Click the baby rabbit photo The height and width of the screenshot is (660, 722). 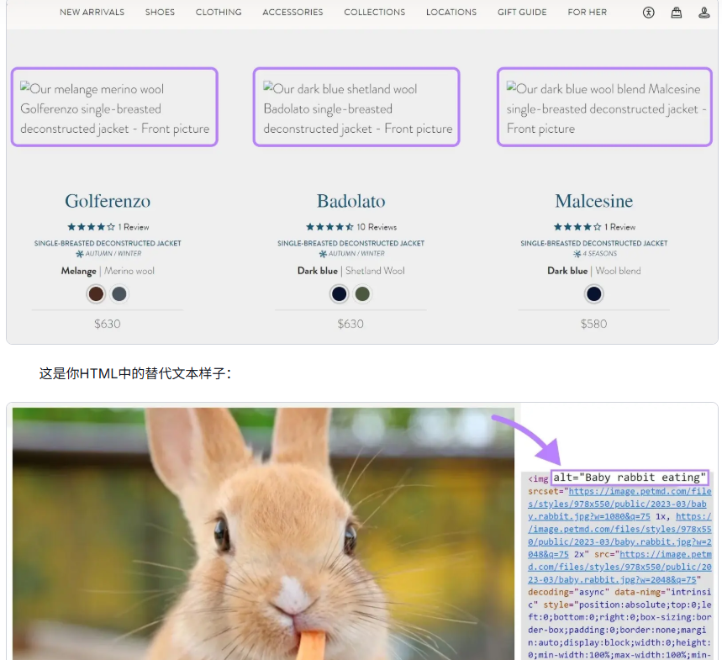coord(263,533)
